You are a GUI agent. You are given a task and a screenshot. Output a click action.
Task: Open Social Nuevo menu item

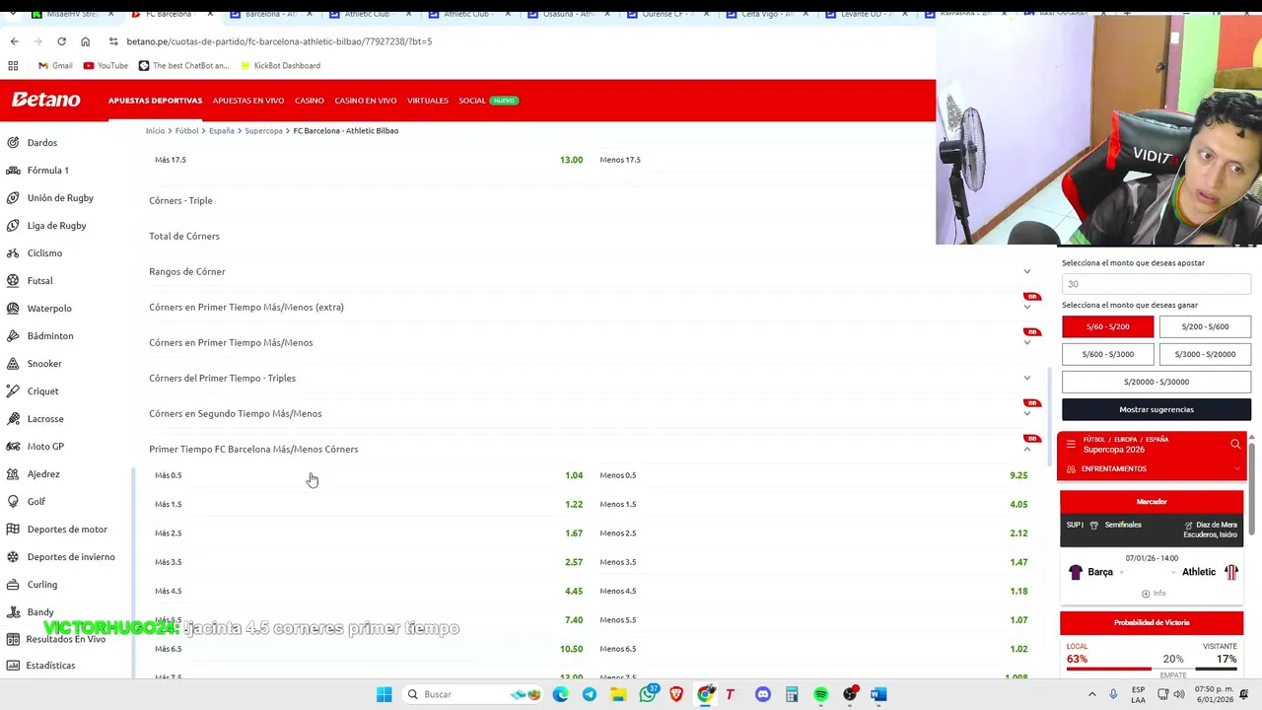(488, 101)
